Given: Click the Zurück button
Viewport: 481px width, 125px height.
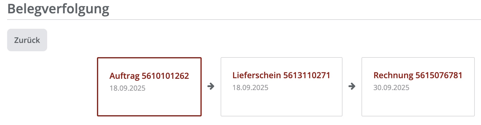Looking at the screenshot, I should 27,40.
